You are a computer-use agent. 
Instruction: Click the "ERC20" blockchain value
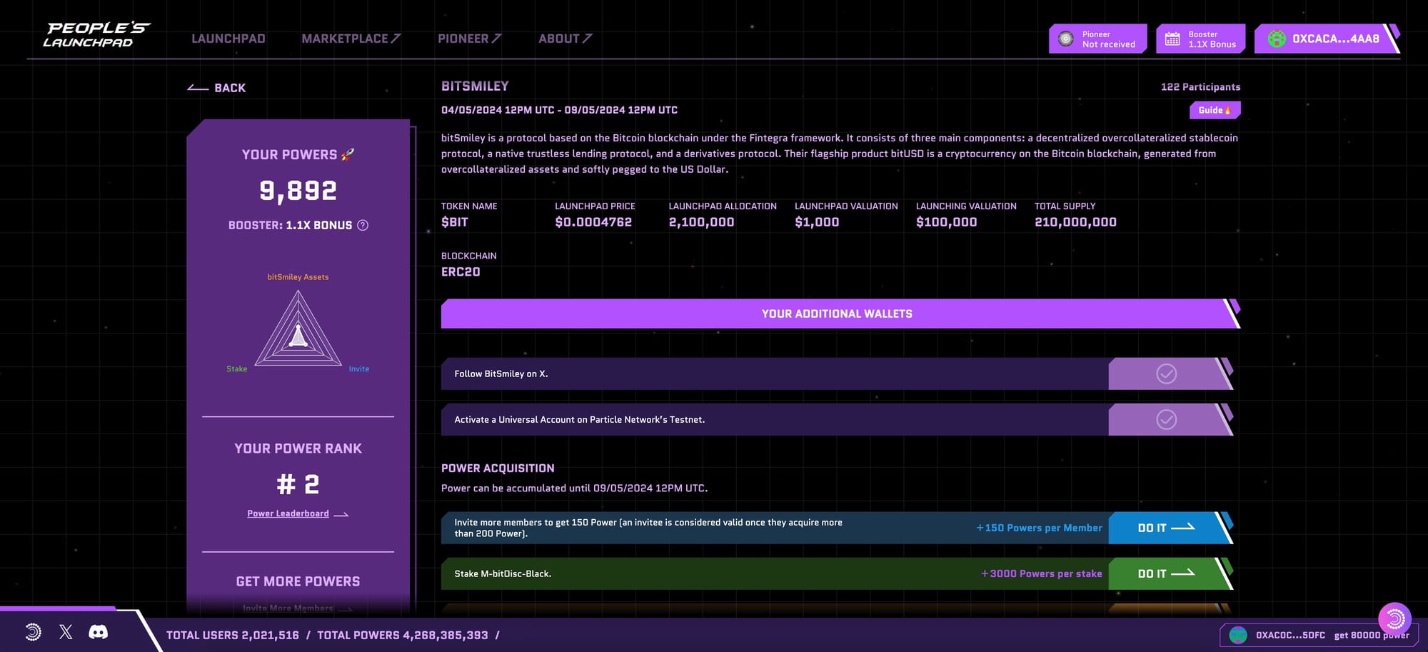pos(461,272)
